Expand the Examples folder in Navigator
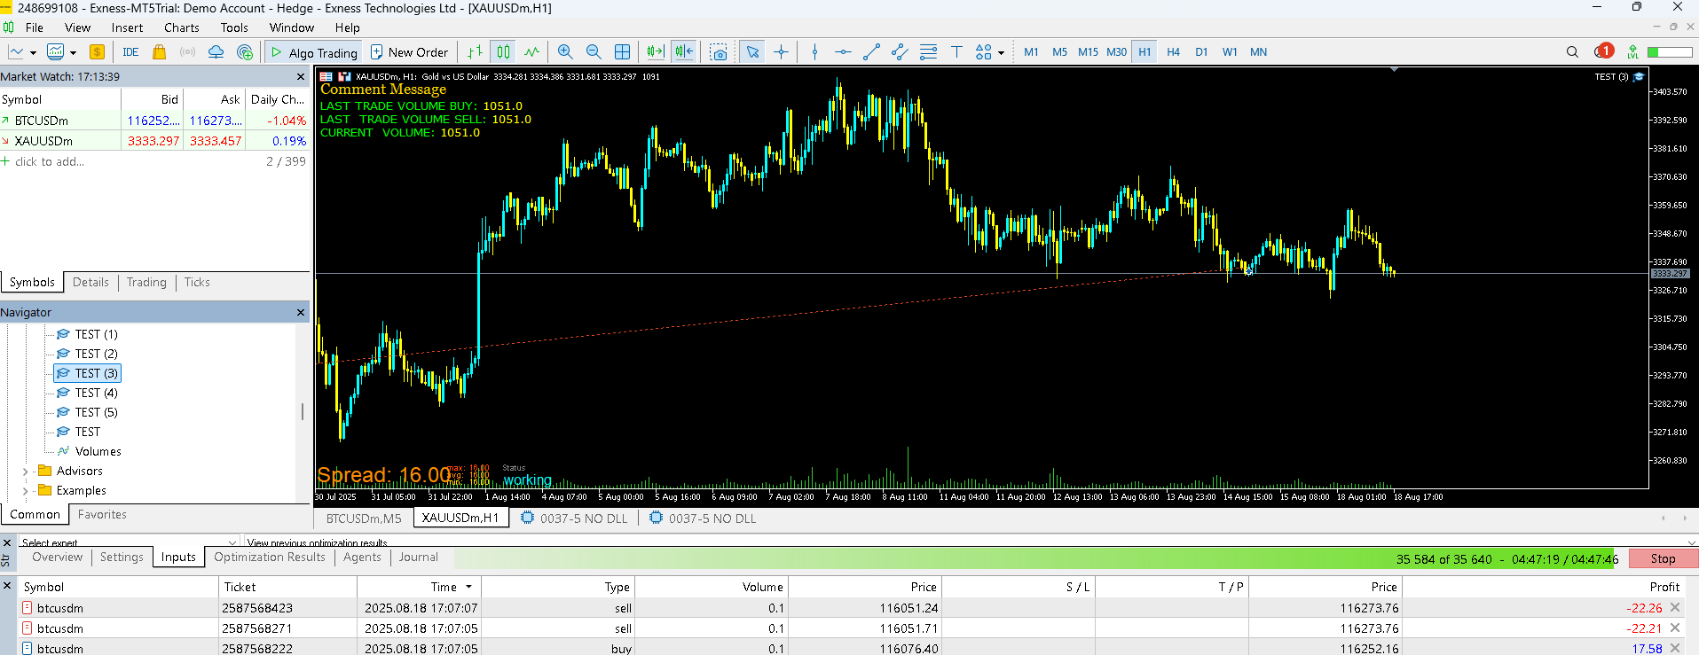1699x655 pixels. [x=25, y=491]
